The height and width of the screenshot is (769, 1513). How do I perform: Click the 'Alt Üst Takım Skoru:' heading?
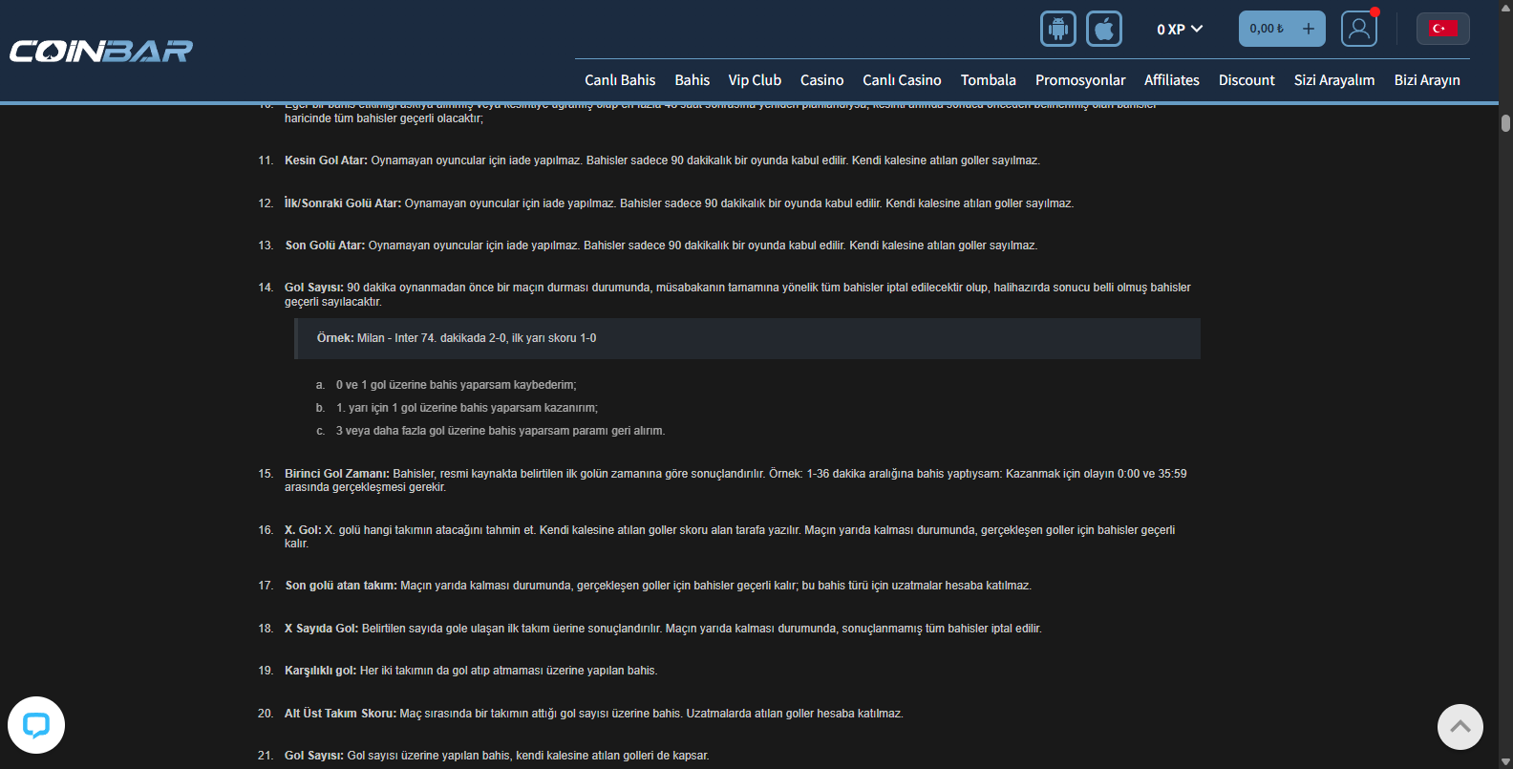[340, 714]
